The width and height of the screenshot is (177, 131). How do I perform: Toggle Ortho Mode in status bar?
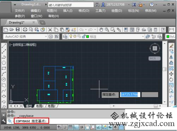(76, 127)
